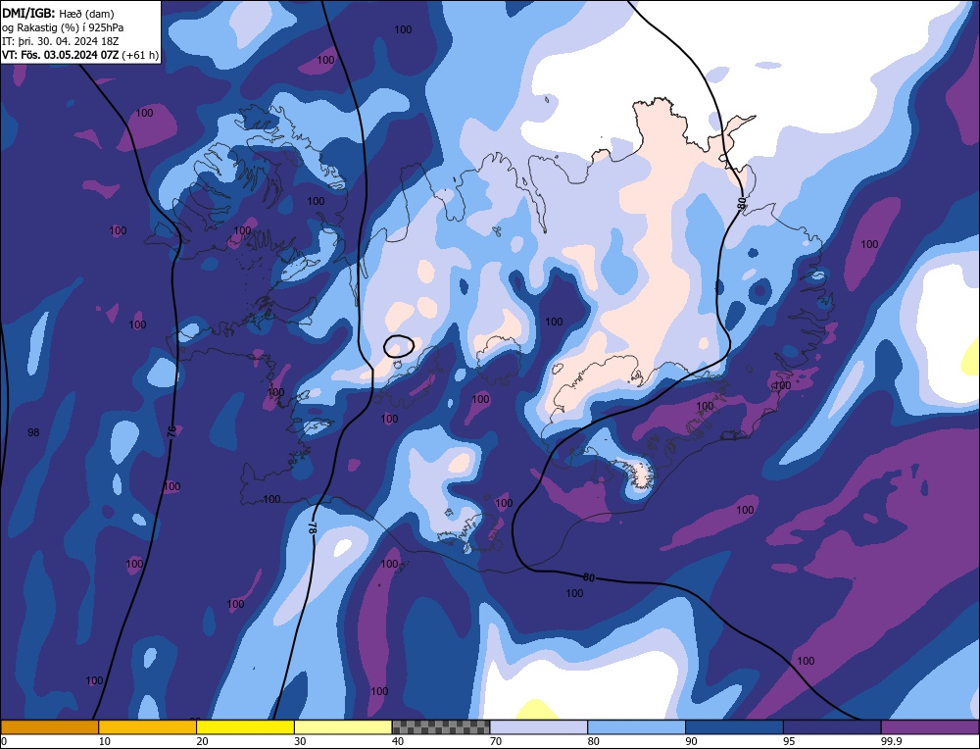Click the checkered 40–70 legend swatch

[x=441, y=726]
